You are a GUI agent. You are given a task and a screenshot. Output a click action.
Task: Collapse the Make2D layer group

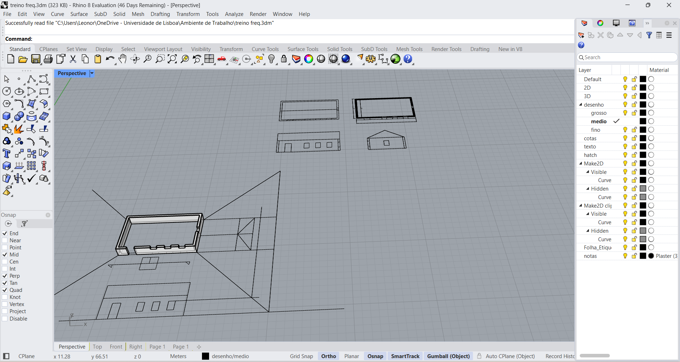[581, 163]
